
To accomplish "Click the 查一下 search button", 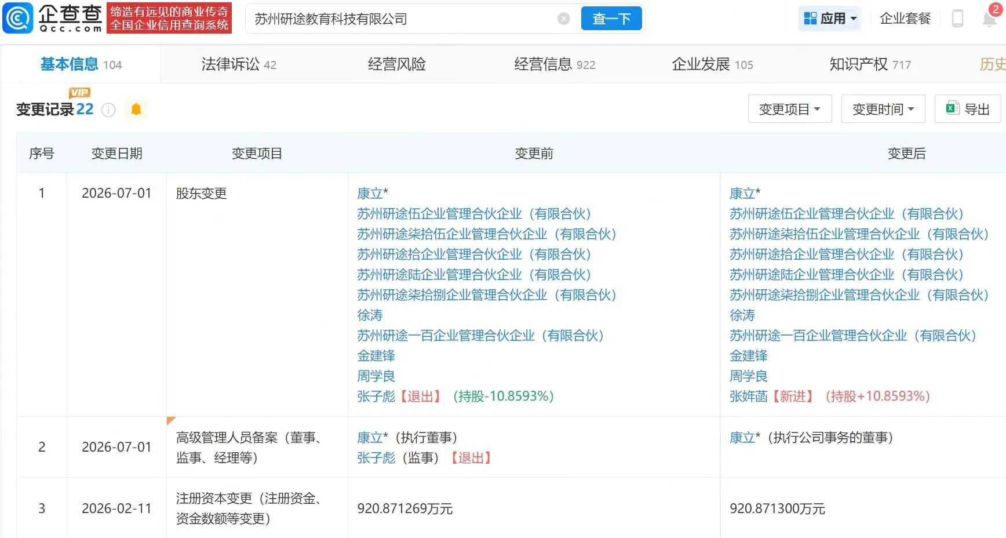I will coord(611,19).
